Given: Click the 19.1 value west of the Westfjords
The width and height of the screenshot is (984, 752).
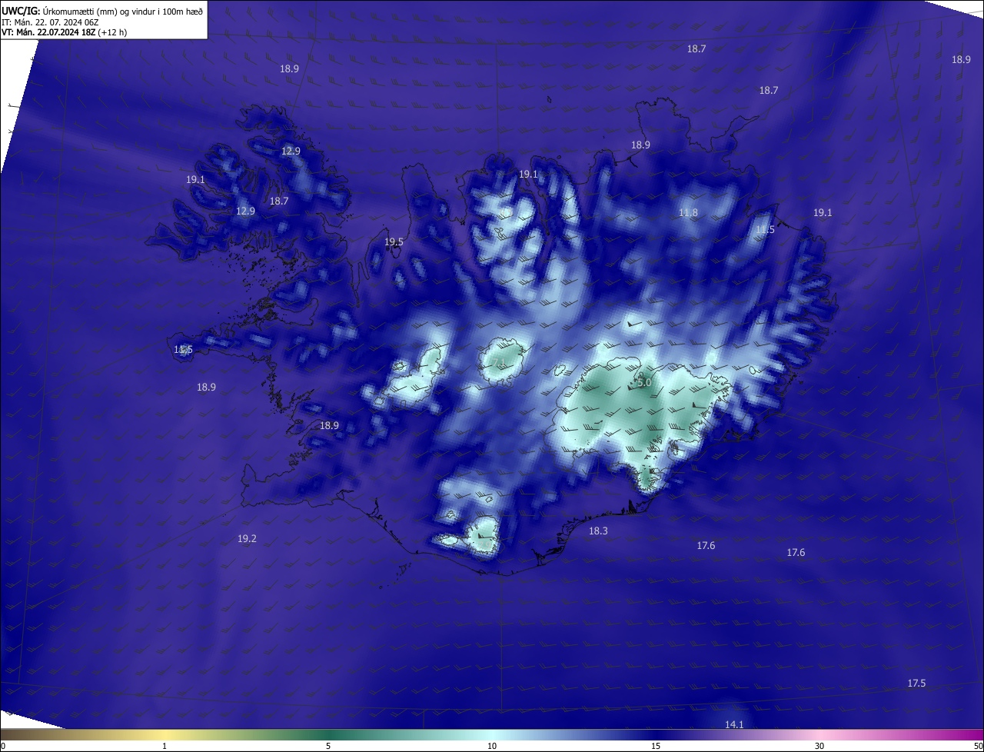Looking at the screenshot, I should (x=195, y=179).
